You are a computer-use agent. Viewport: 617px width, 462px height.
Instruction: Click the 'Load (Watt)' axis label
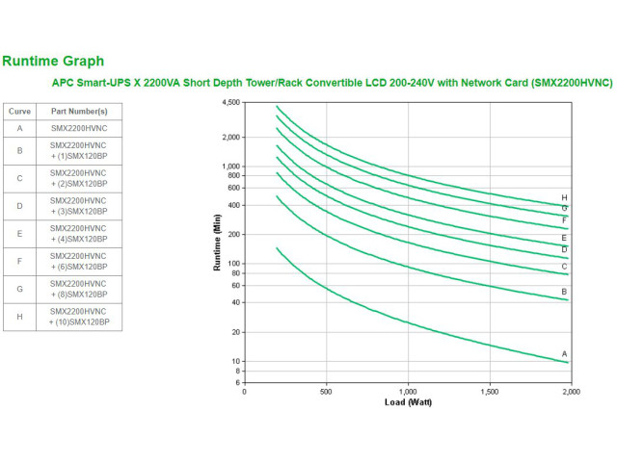[408, 402]
